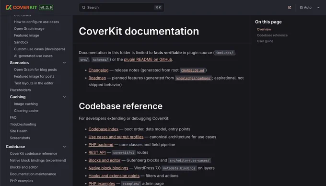Open the Image caching page
The height and width of the screenshot is (186, 326).
(x=26, y=104)
